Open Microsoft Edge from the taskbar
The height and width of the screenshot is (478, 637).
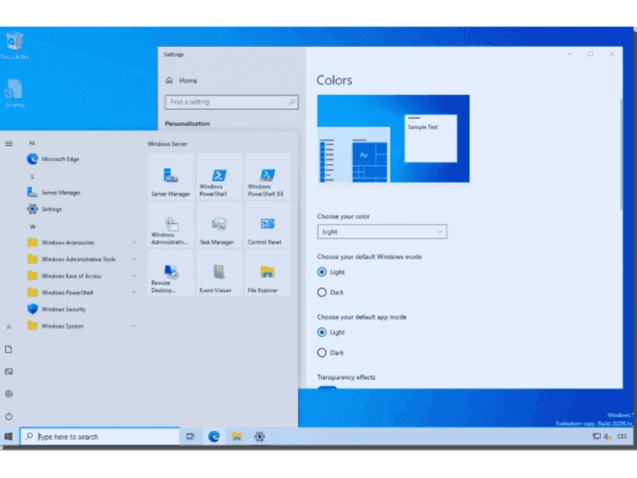213,437
